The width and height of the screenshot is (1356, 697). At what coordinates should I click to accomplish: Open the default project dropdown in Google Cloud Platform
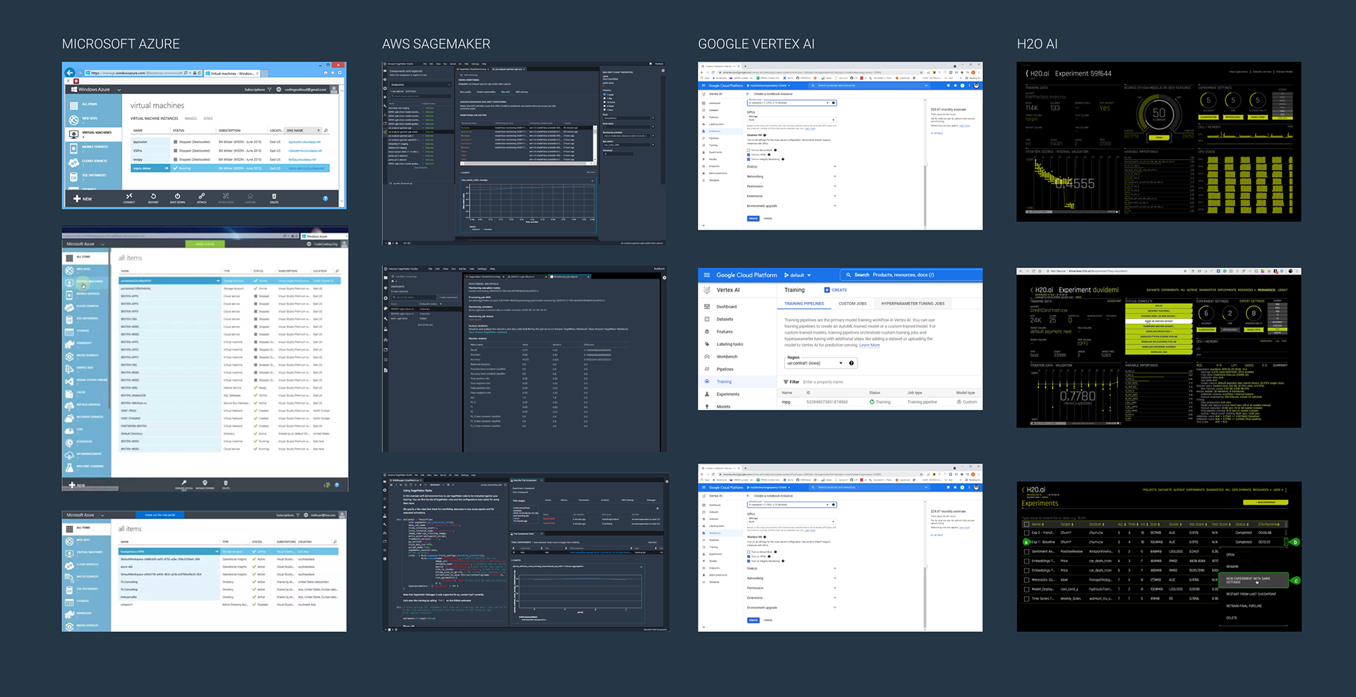click(x=799, y=275)
